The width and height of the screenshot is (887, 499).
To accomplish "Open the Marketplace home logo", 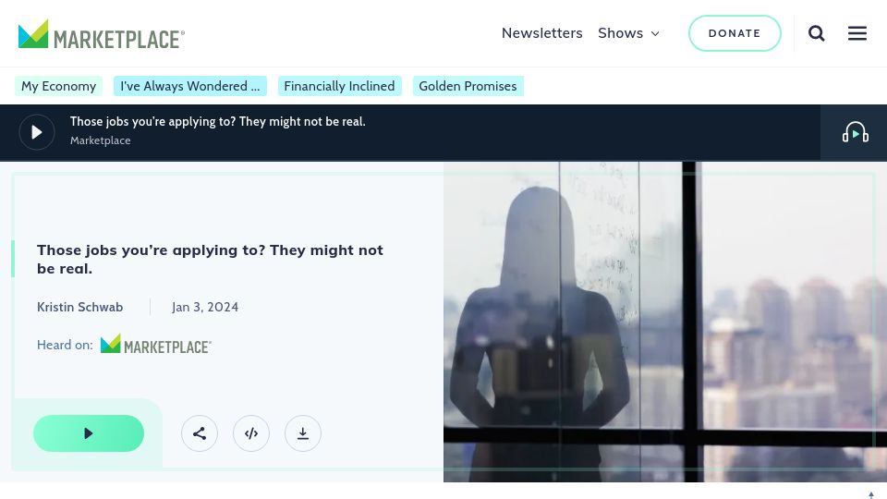I will tap(102, 34).
